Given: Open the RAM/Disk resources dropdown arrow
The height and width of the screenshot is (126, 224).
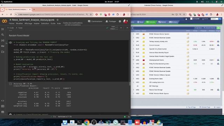Looking at the screenshot, I should click(121, 28).
